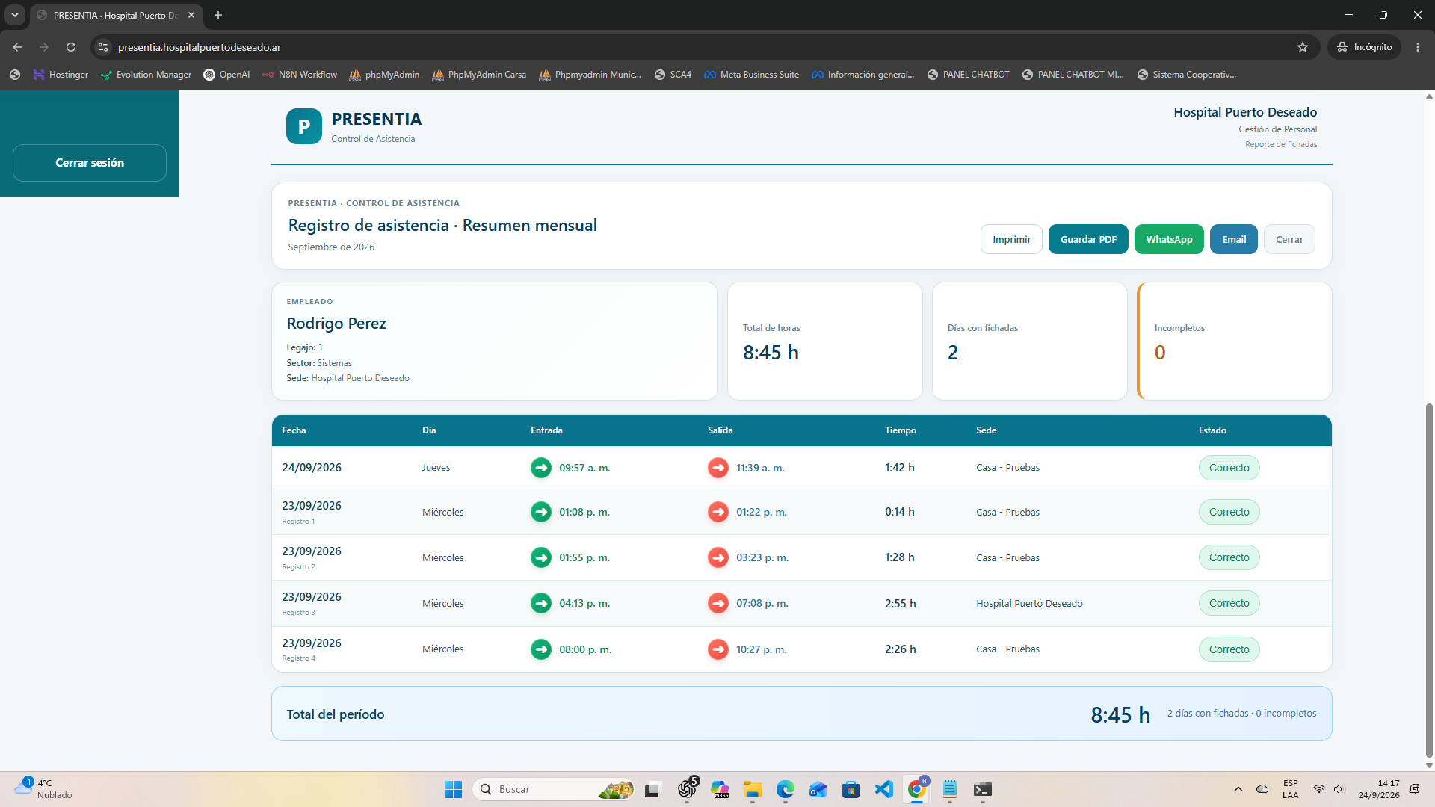This screenshot has height=807, width=1435.
Task: Save report with Guardar PDF
Action: point(1088,239)
